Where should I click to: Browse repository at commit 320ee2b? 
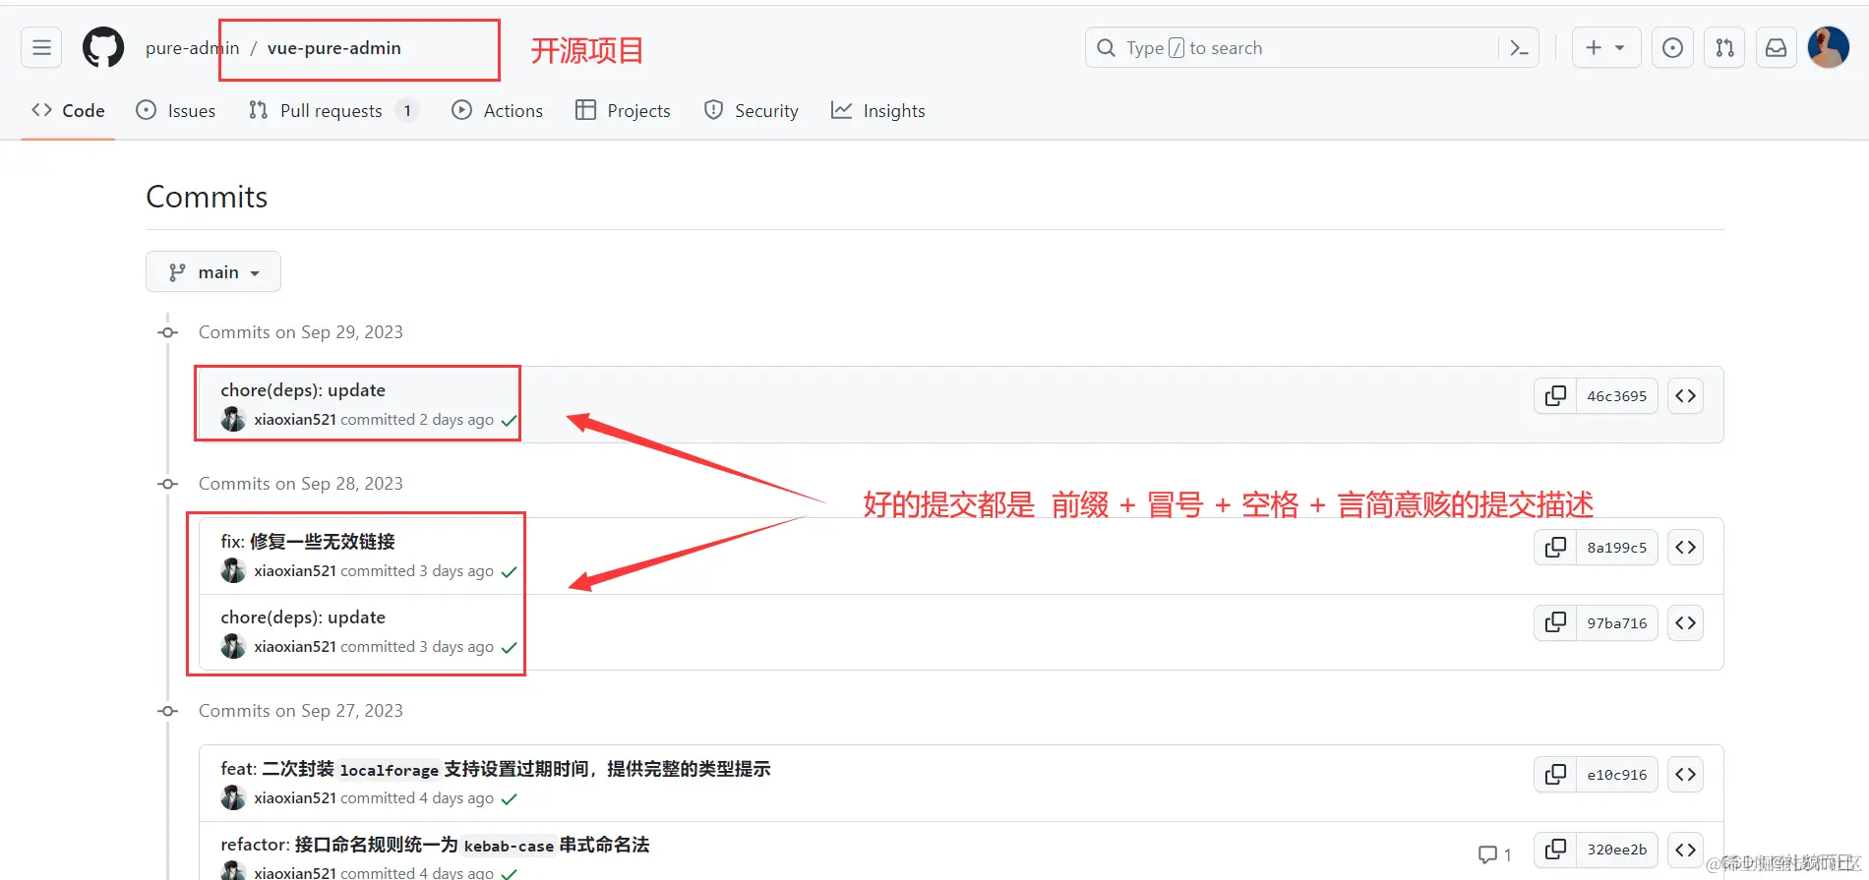1685,850
